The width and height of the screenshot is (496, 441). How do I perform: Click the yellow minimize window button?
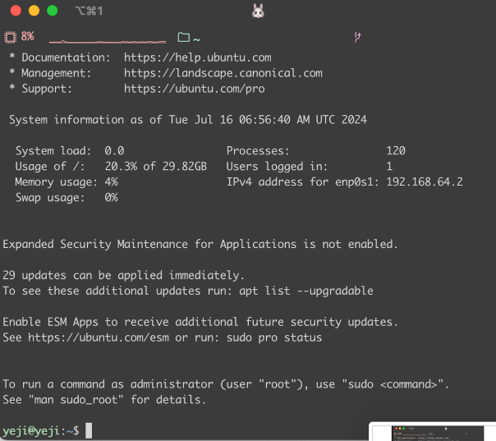34,11
